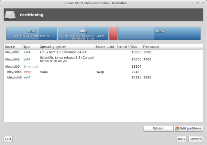The image size is (207, 145).
Task: Quit the installer
Action: tap(8, 139)
